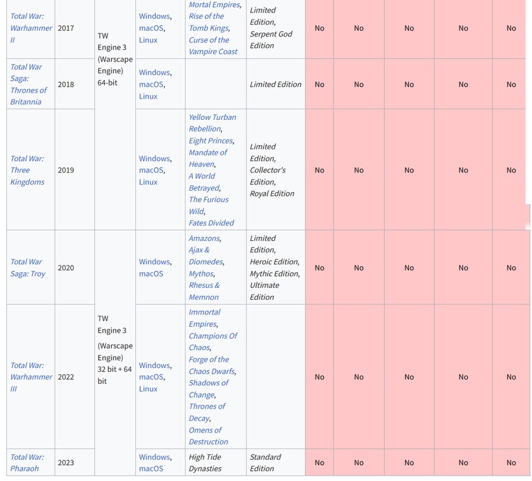
Task: Click macOS link in the Warhammer II row
Action: coord(151,28)
